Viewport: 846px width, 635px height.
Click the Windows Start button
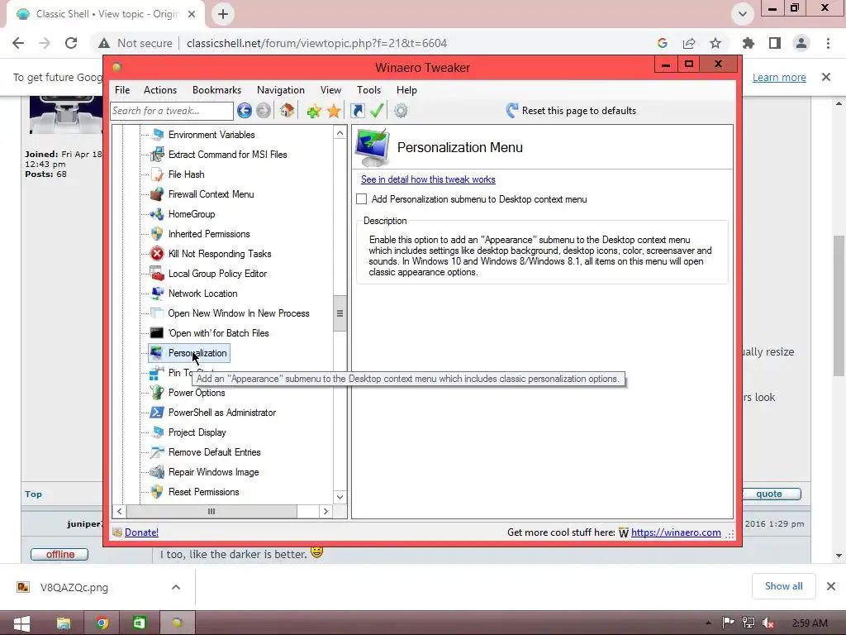(x=21, y=623)
